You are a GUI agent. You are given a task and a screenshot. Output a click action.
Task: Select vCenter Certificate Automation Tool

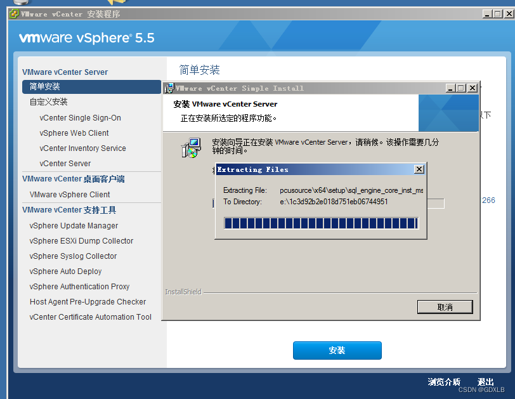(x=90, y=317)
